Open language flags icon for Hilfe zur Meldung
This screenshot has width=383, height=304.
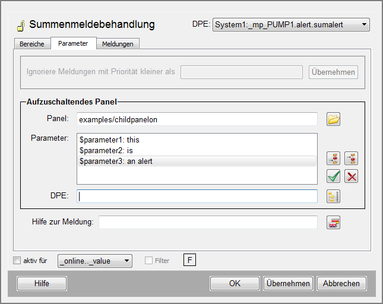coord(333,223)
